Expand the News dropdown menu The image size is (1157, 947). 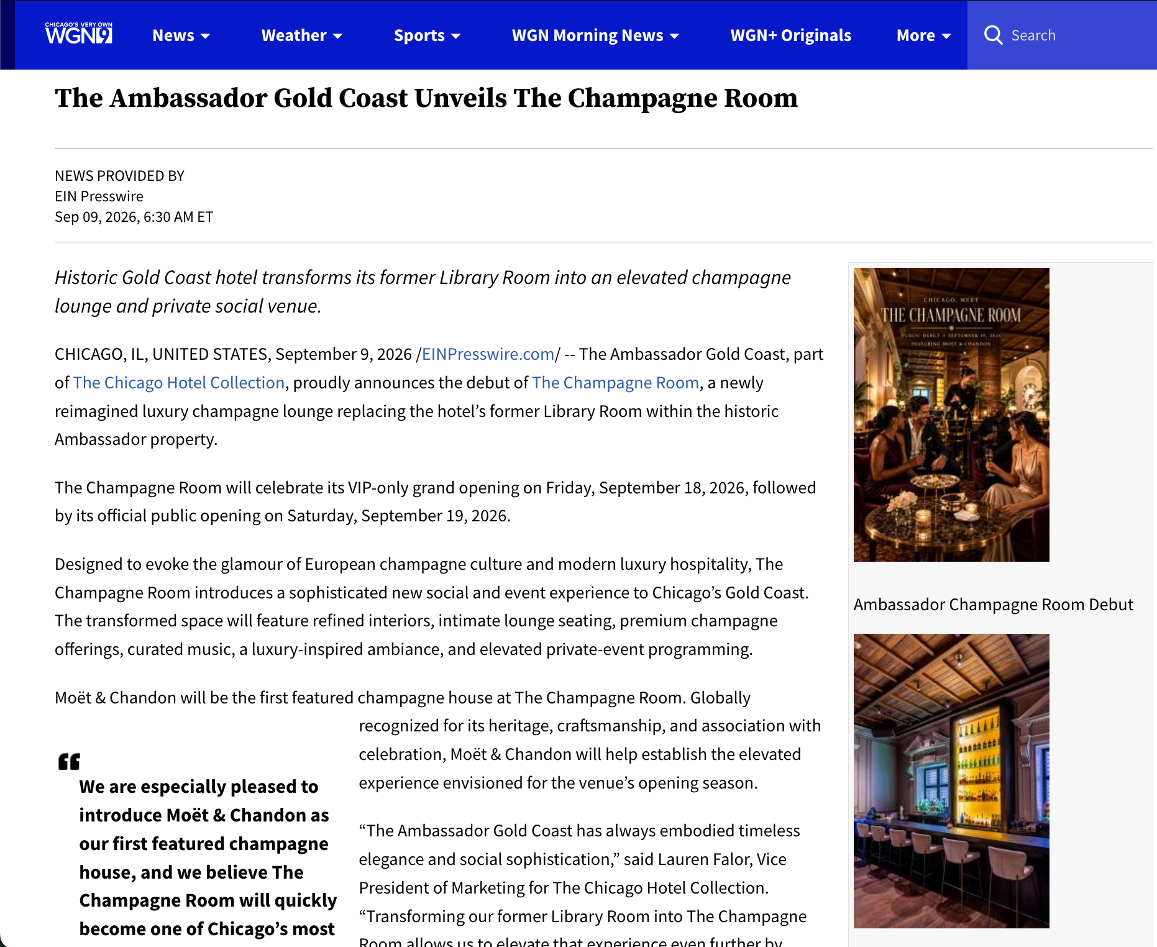click(x=181, y=35)
